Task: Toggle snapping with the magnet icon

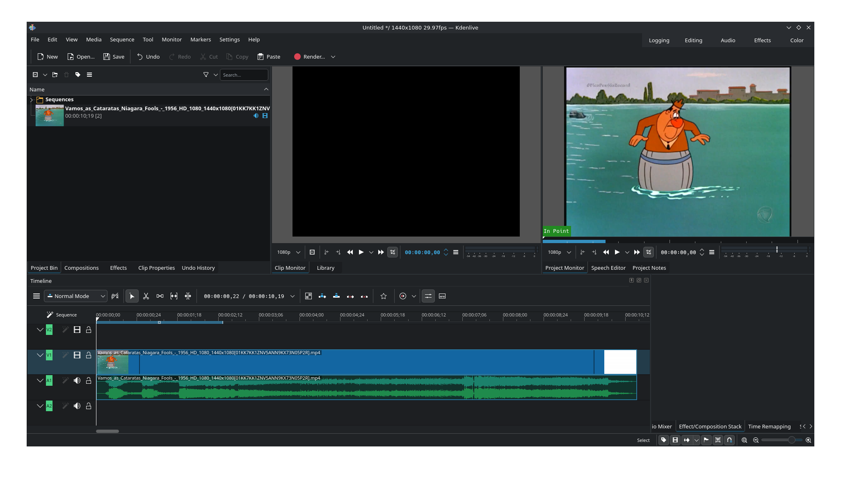Action: tap(729, 440)
